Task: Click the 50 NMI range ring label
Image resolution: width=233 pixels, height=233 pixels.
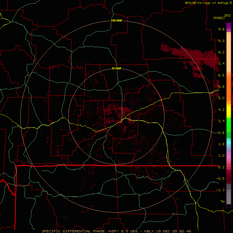Action: (116, 68)
